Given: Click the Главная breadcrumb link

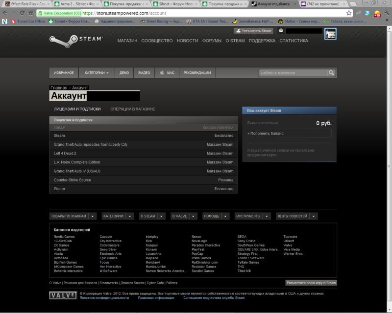Looking at the screenshot, I should (x=59, y=88).
